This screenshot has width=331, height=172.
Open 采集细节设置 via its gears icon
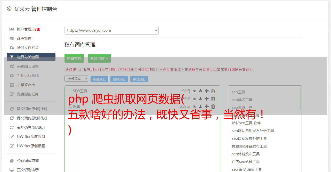click(12, 66)
